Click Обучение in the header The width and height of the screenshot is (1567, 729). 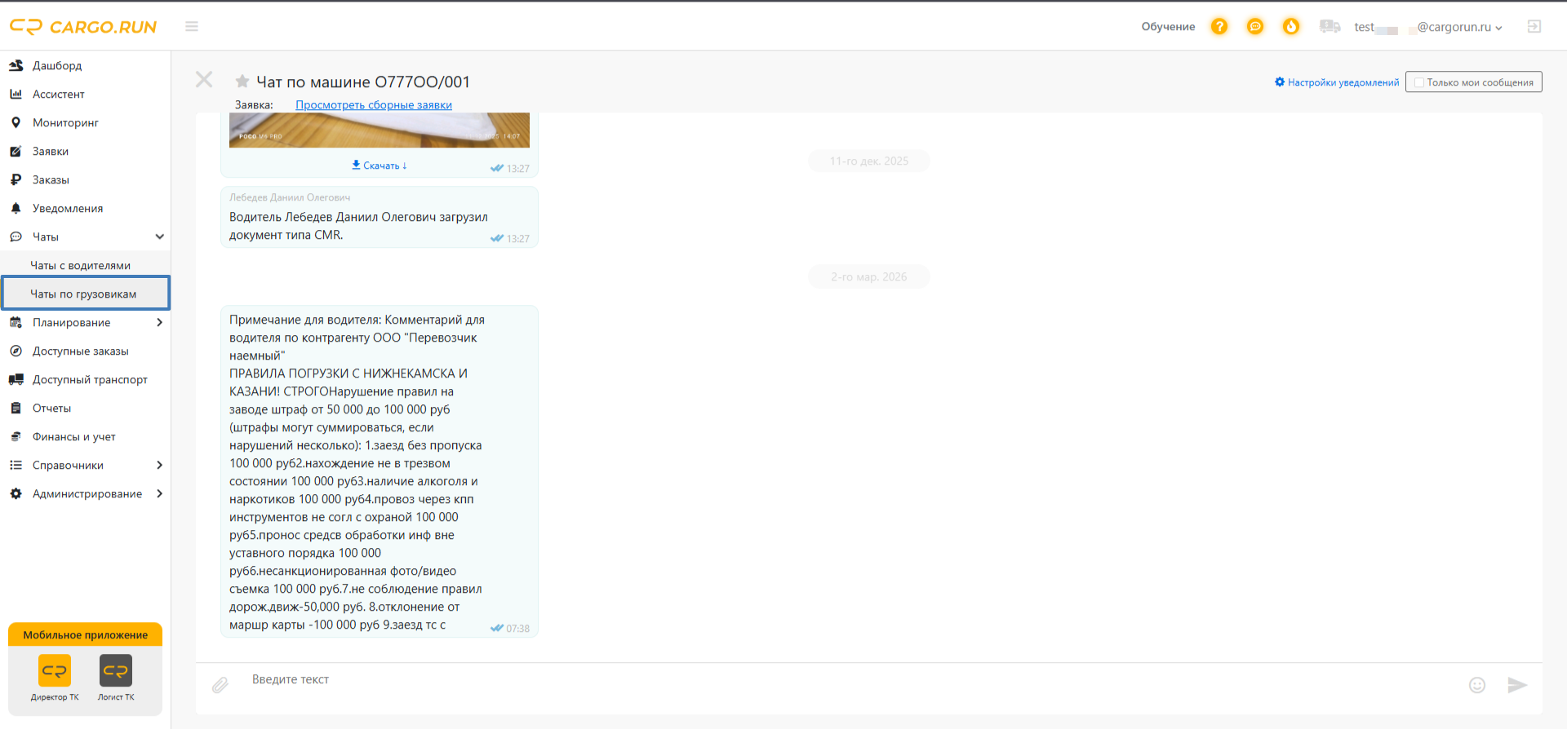1168,26
